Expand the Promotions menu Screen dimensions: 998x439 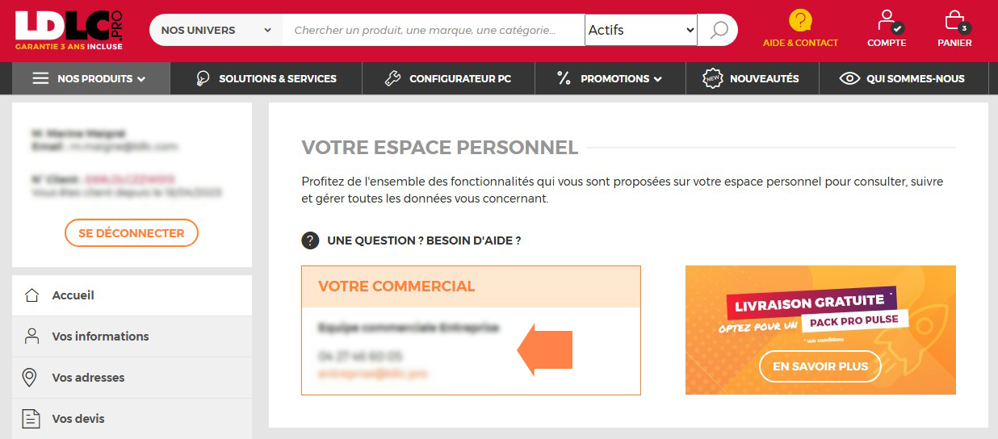pyautogui.click(x=610, y=79)
